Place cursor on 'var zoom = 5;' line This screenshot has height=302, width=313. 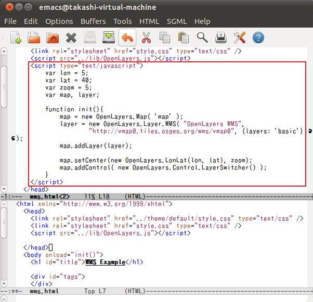(x=69, y=88)
